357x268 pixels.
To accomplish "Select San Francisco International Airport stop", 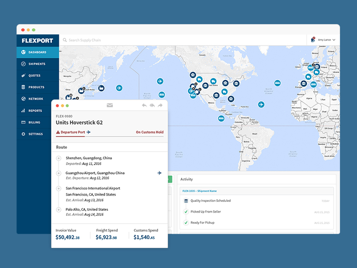I will click(x=93, y=188).
